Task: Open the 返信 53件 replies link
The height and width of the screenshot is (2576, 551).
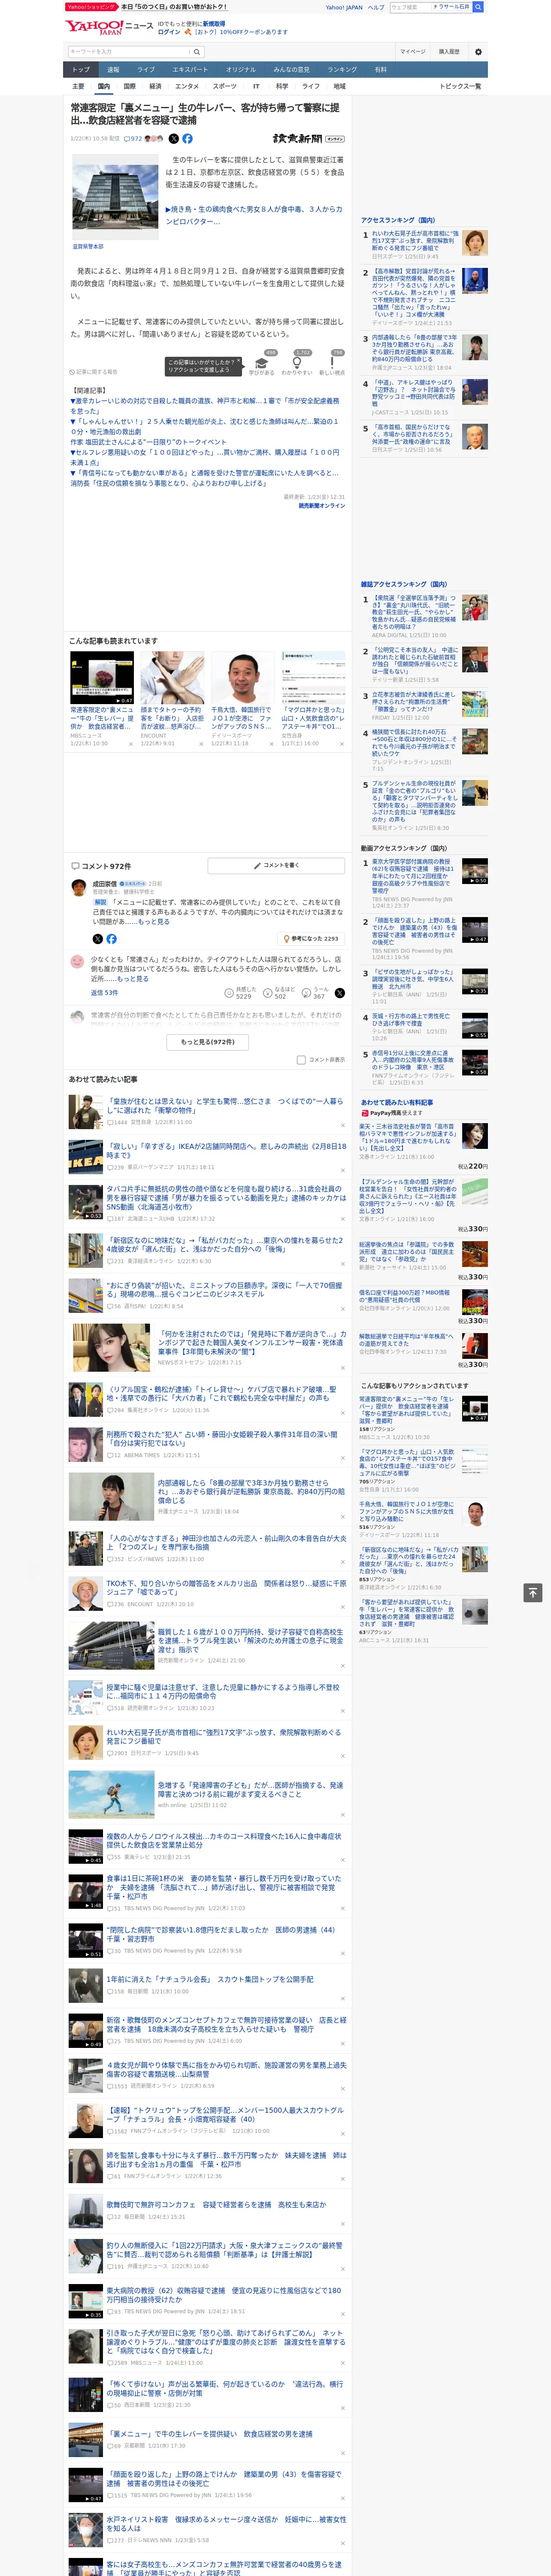Action: 104,993
